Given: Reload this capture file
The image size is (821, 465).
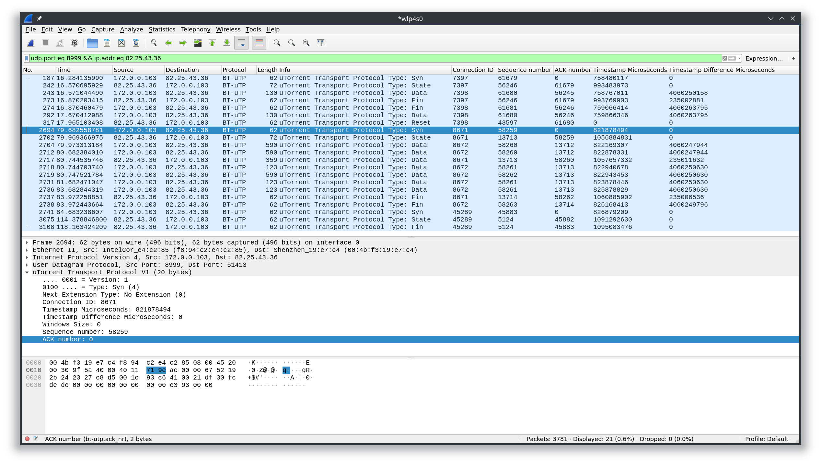Looking at the screenshot, I should (136, 43).
